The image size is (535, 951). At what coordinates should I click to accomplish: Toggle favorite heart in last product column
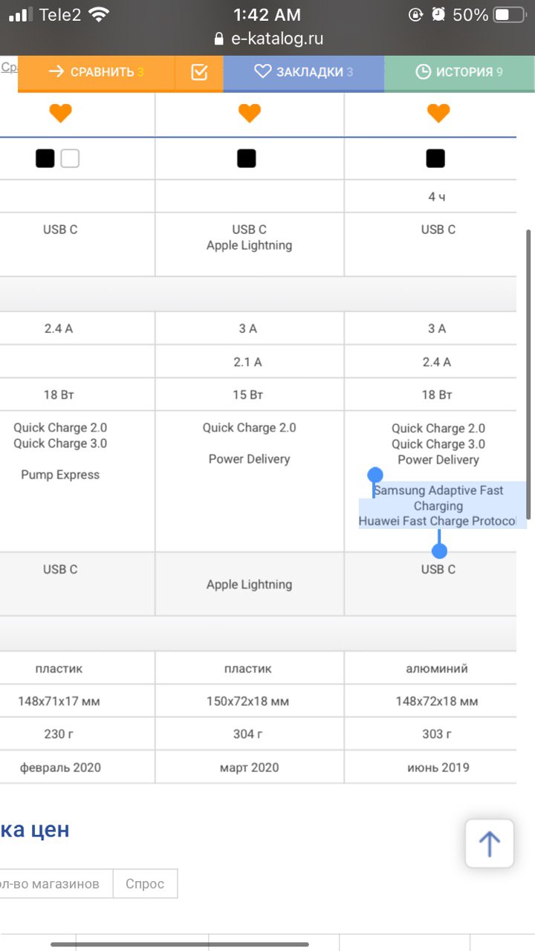[x=438, y=113]
